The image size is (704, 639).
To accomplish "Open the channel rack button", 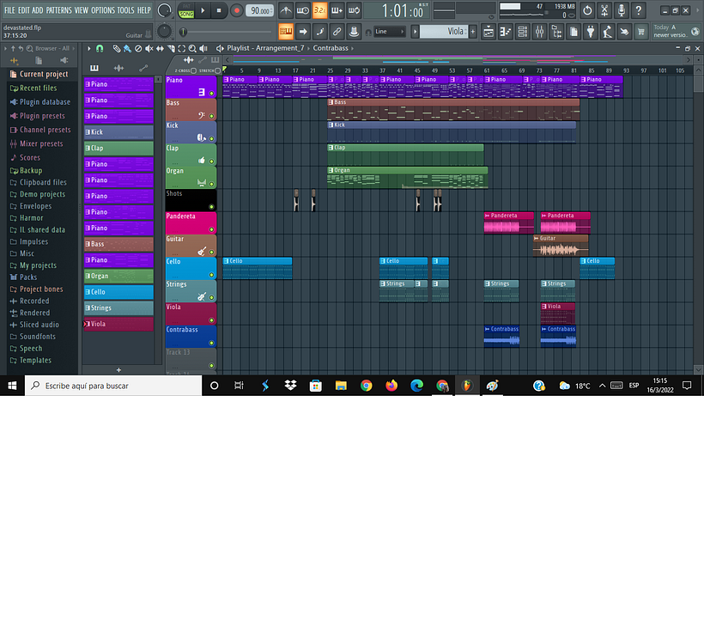I will (x=523, y=32).
